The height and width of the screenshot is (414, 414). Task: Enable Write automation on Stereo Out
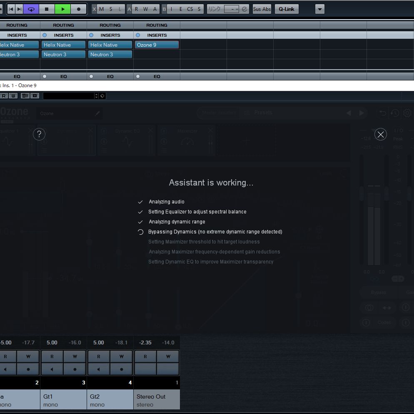[x=168, y=356]
